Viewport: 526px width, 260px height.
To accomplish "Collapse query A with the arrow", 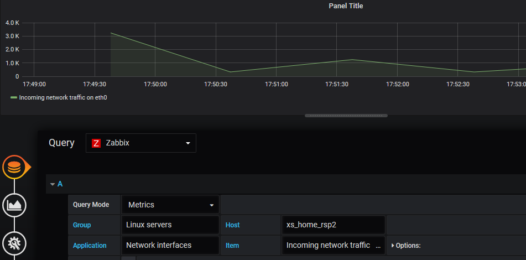I will 53,184.
